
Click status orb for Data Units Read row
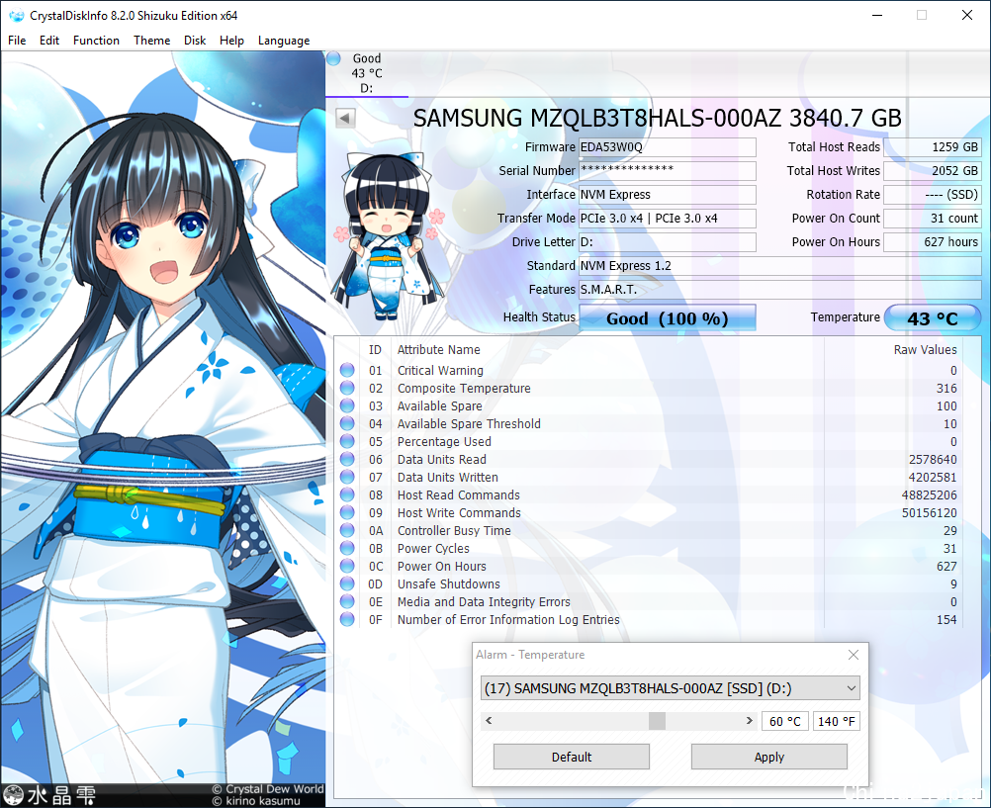point(347,459)
